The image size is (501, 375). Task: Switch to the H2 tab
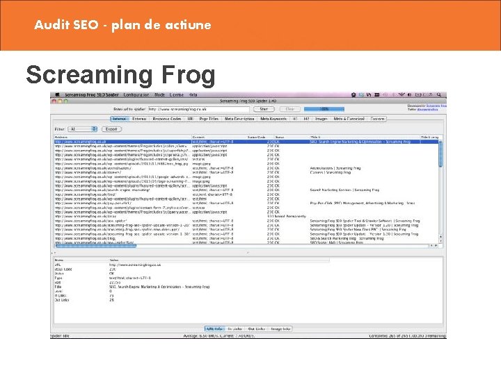click(306, 119)
